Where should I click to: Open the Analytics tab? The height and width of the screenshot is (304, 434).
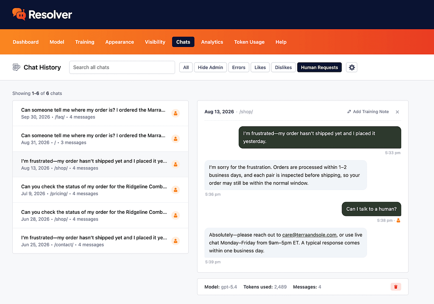pos(212,42)
